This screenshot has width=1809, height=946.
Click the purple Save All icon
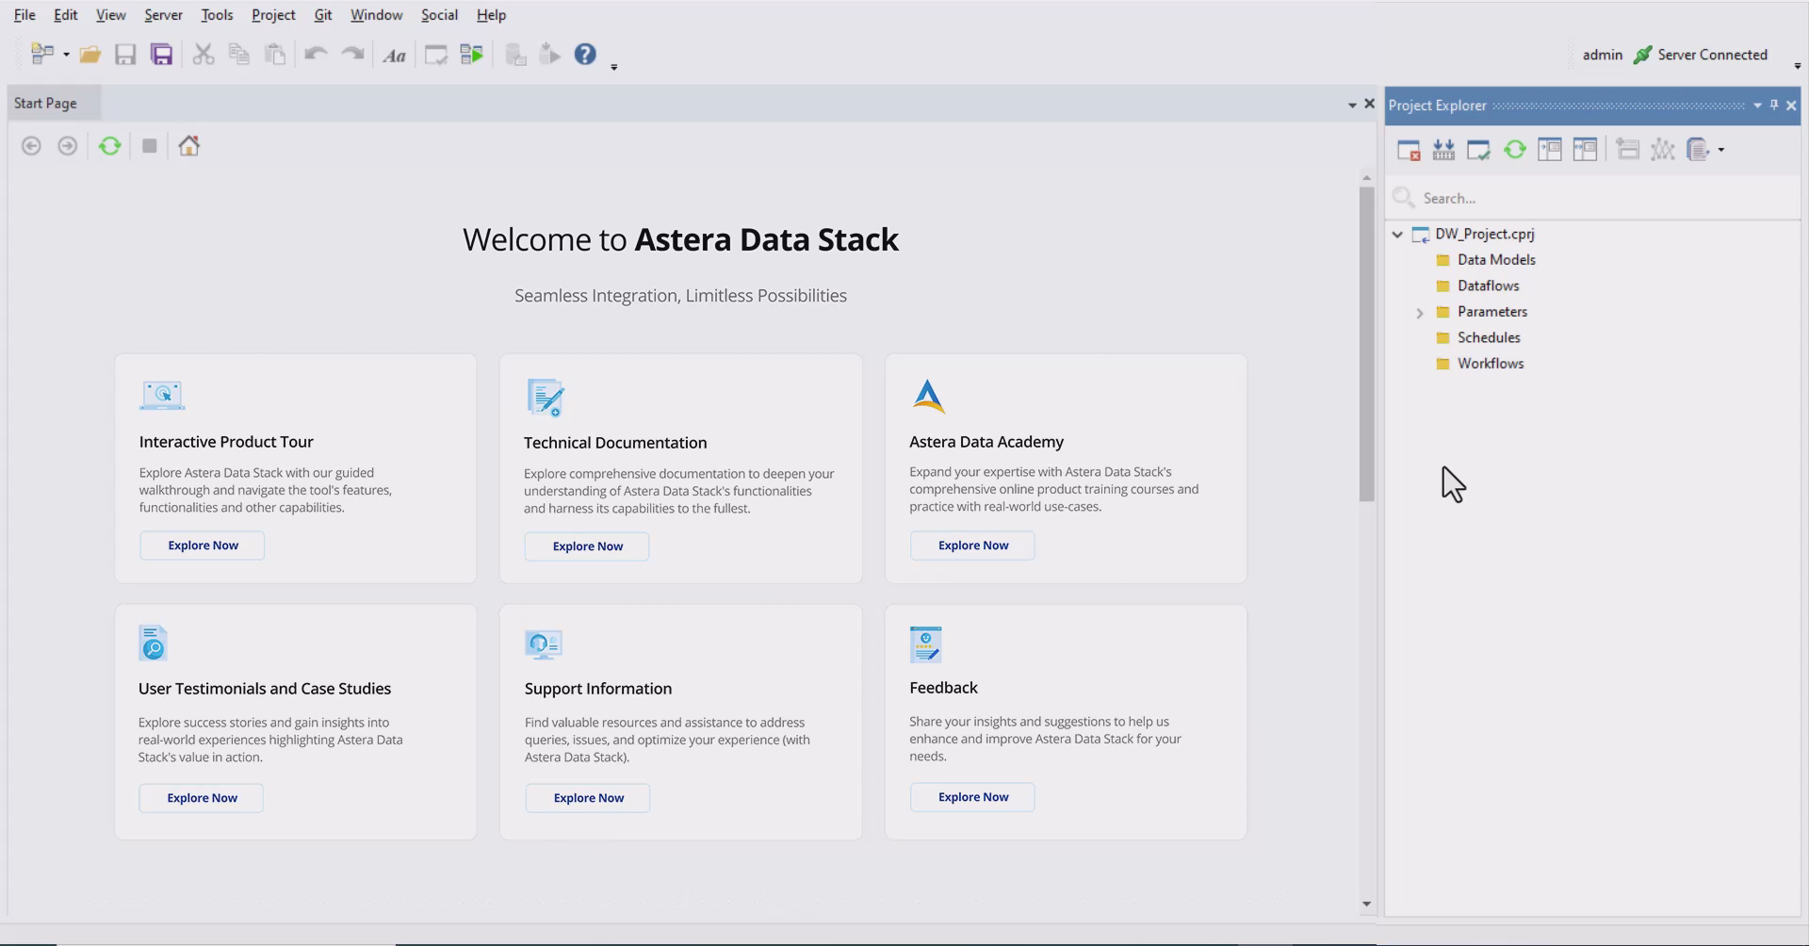(x=161, y=55)
